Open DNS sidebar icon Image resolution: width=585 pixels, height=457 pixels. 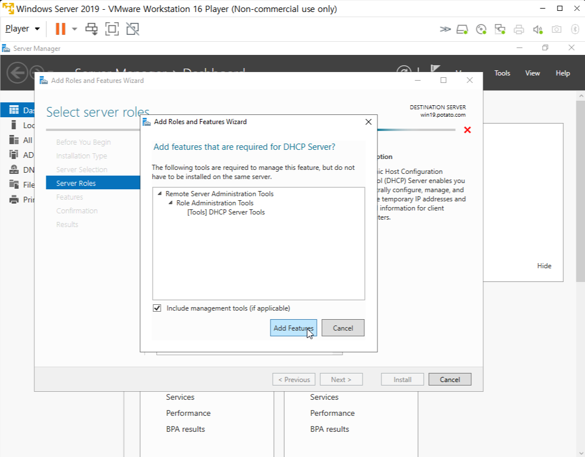tap(14, 170)
